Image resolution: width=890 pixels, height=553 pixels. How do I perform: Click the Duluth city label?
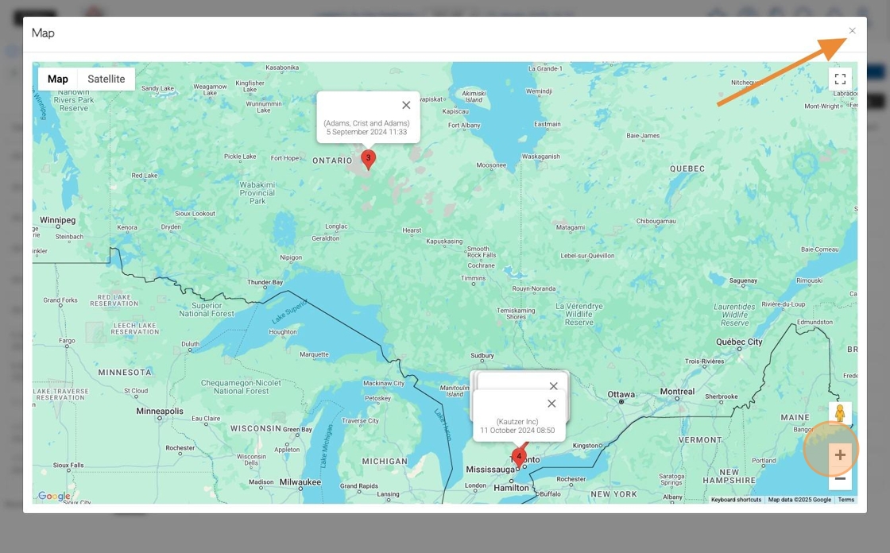pyautogui.click(x=190, y=343)
